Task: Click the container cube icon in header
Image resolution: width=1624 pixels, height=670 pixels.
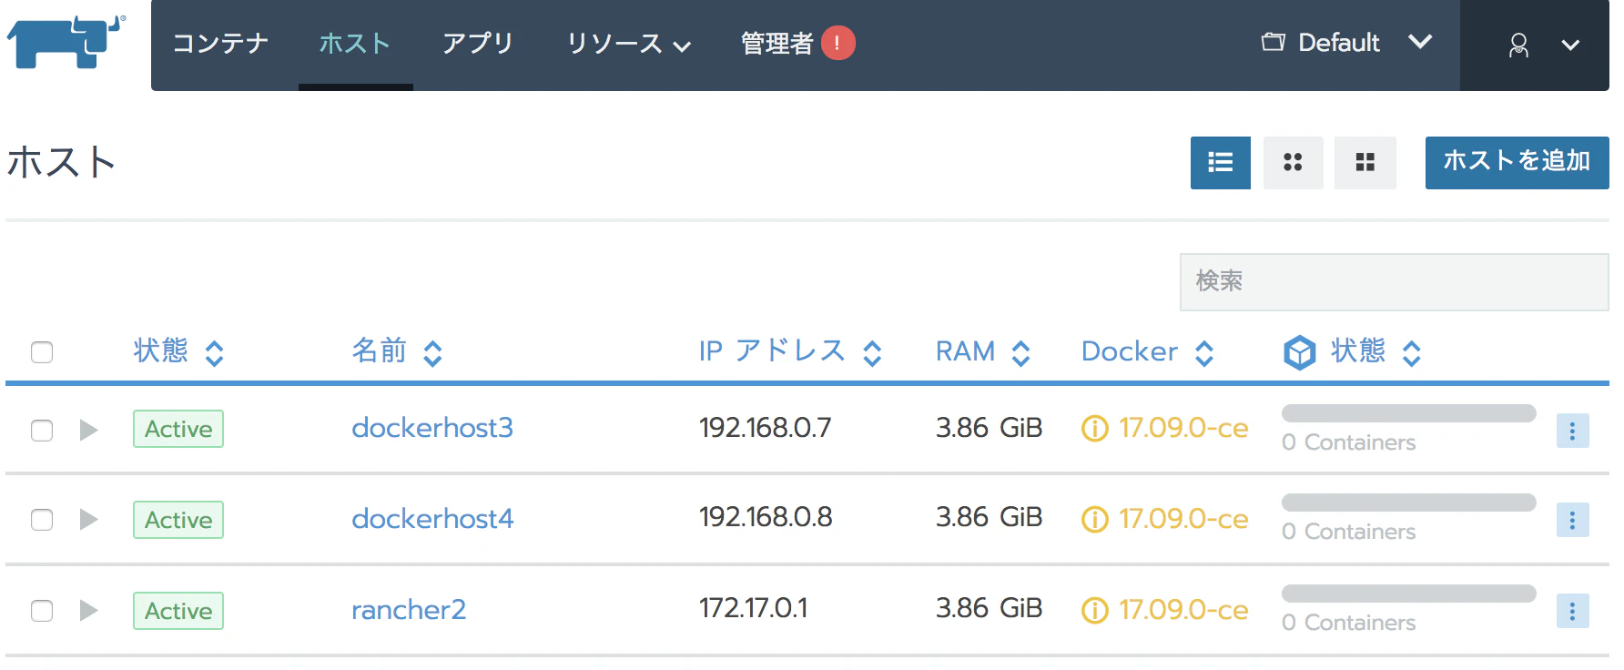Action: tap(1299, 352)
